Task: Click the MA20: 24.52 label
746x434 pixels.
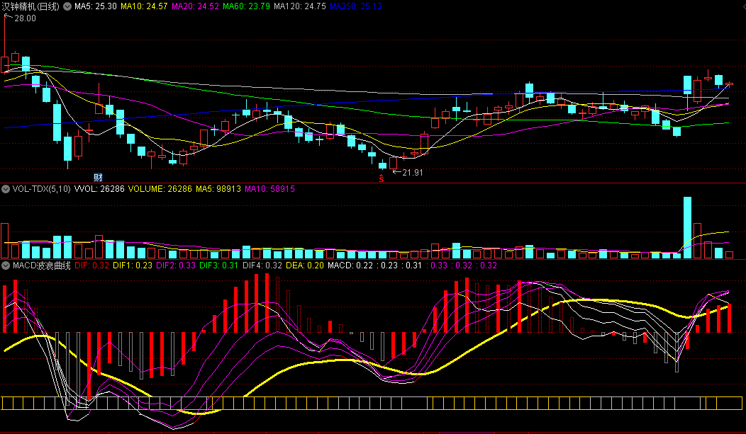Action: click(x=195, y=6)
